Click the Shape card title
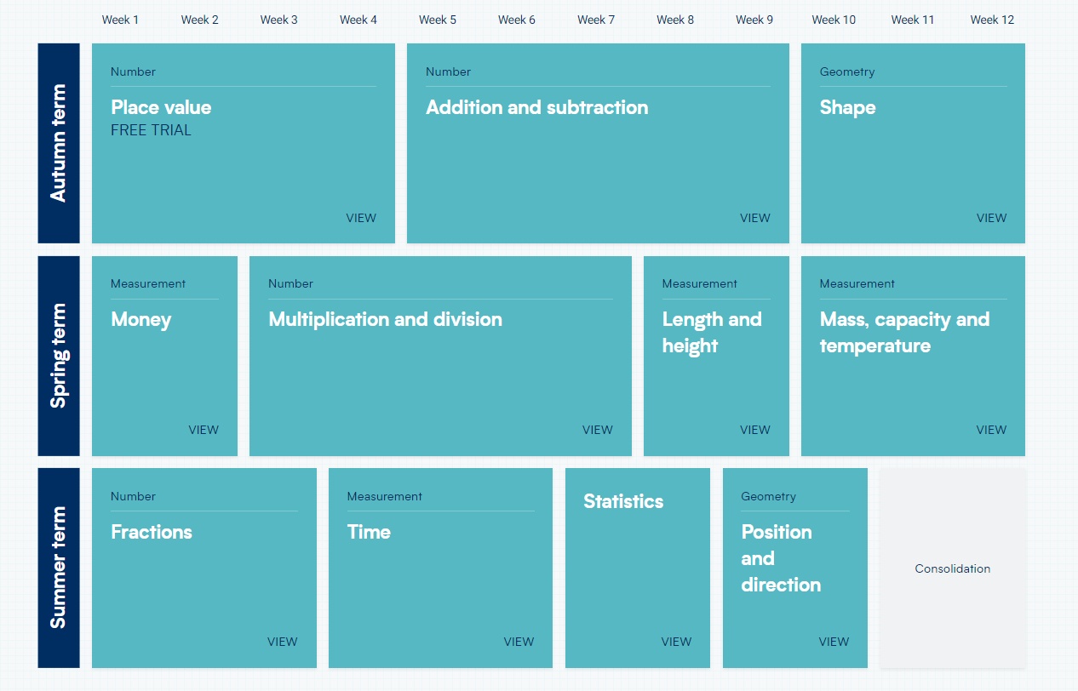 [x=847, y=108]
